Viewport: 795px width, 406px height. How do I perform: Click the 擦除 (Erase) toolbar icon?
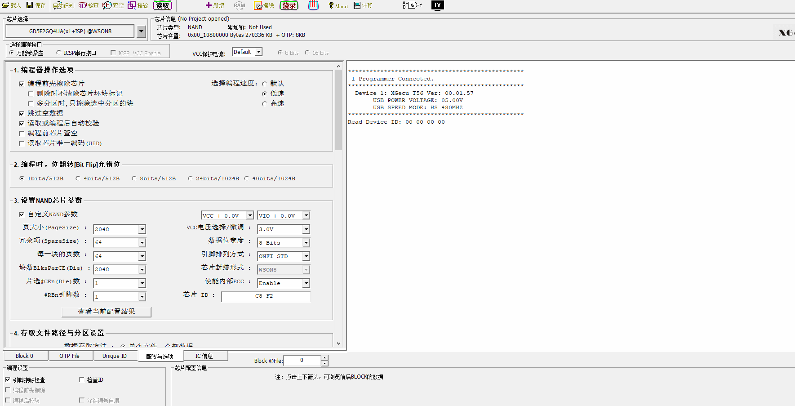(264, 5)
